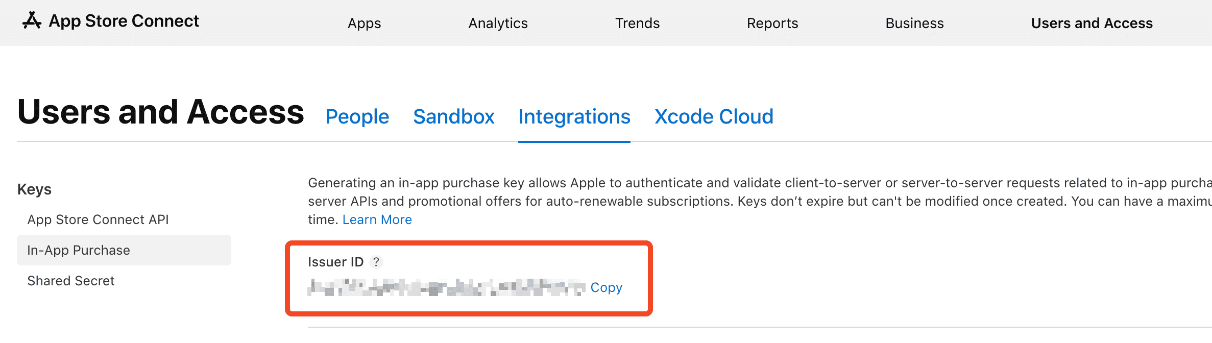The height and width of the screenshot is (343, 1212).
Task: Click the Issuer ID question mark help icon
Action: 376,262
